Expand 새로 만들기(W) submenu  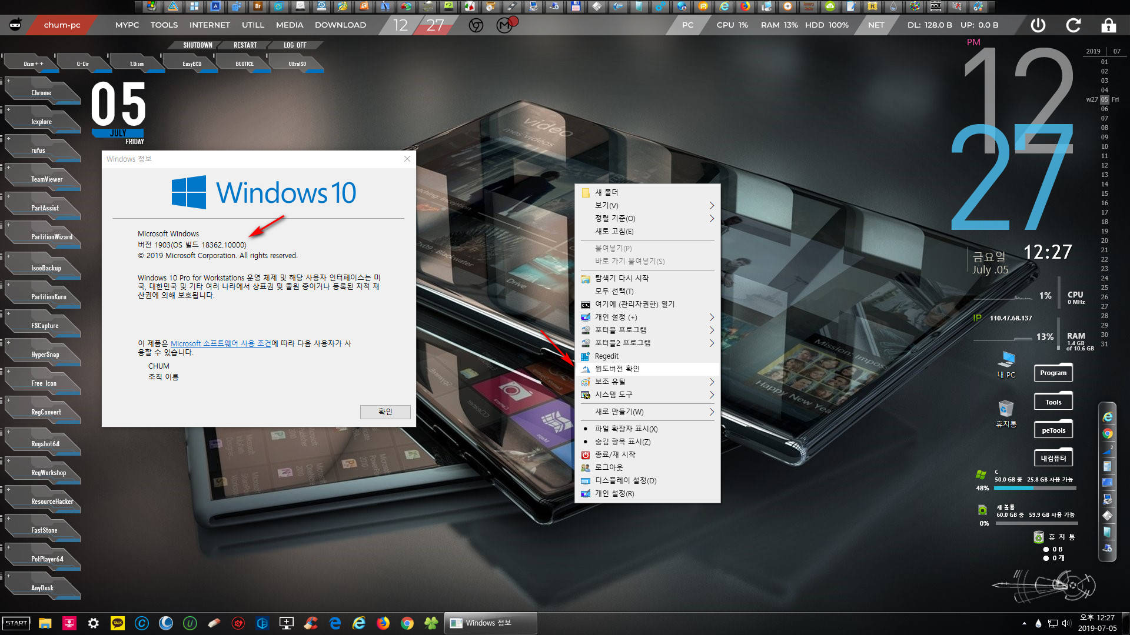647,412
